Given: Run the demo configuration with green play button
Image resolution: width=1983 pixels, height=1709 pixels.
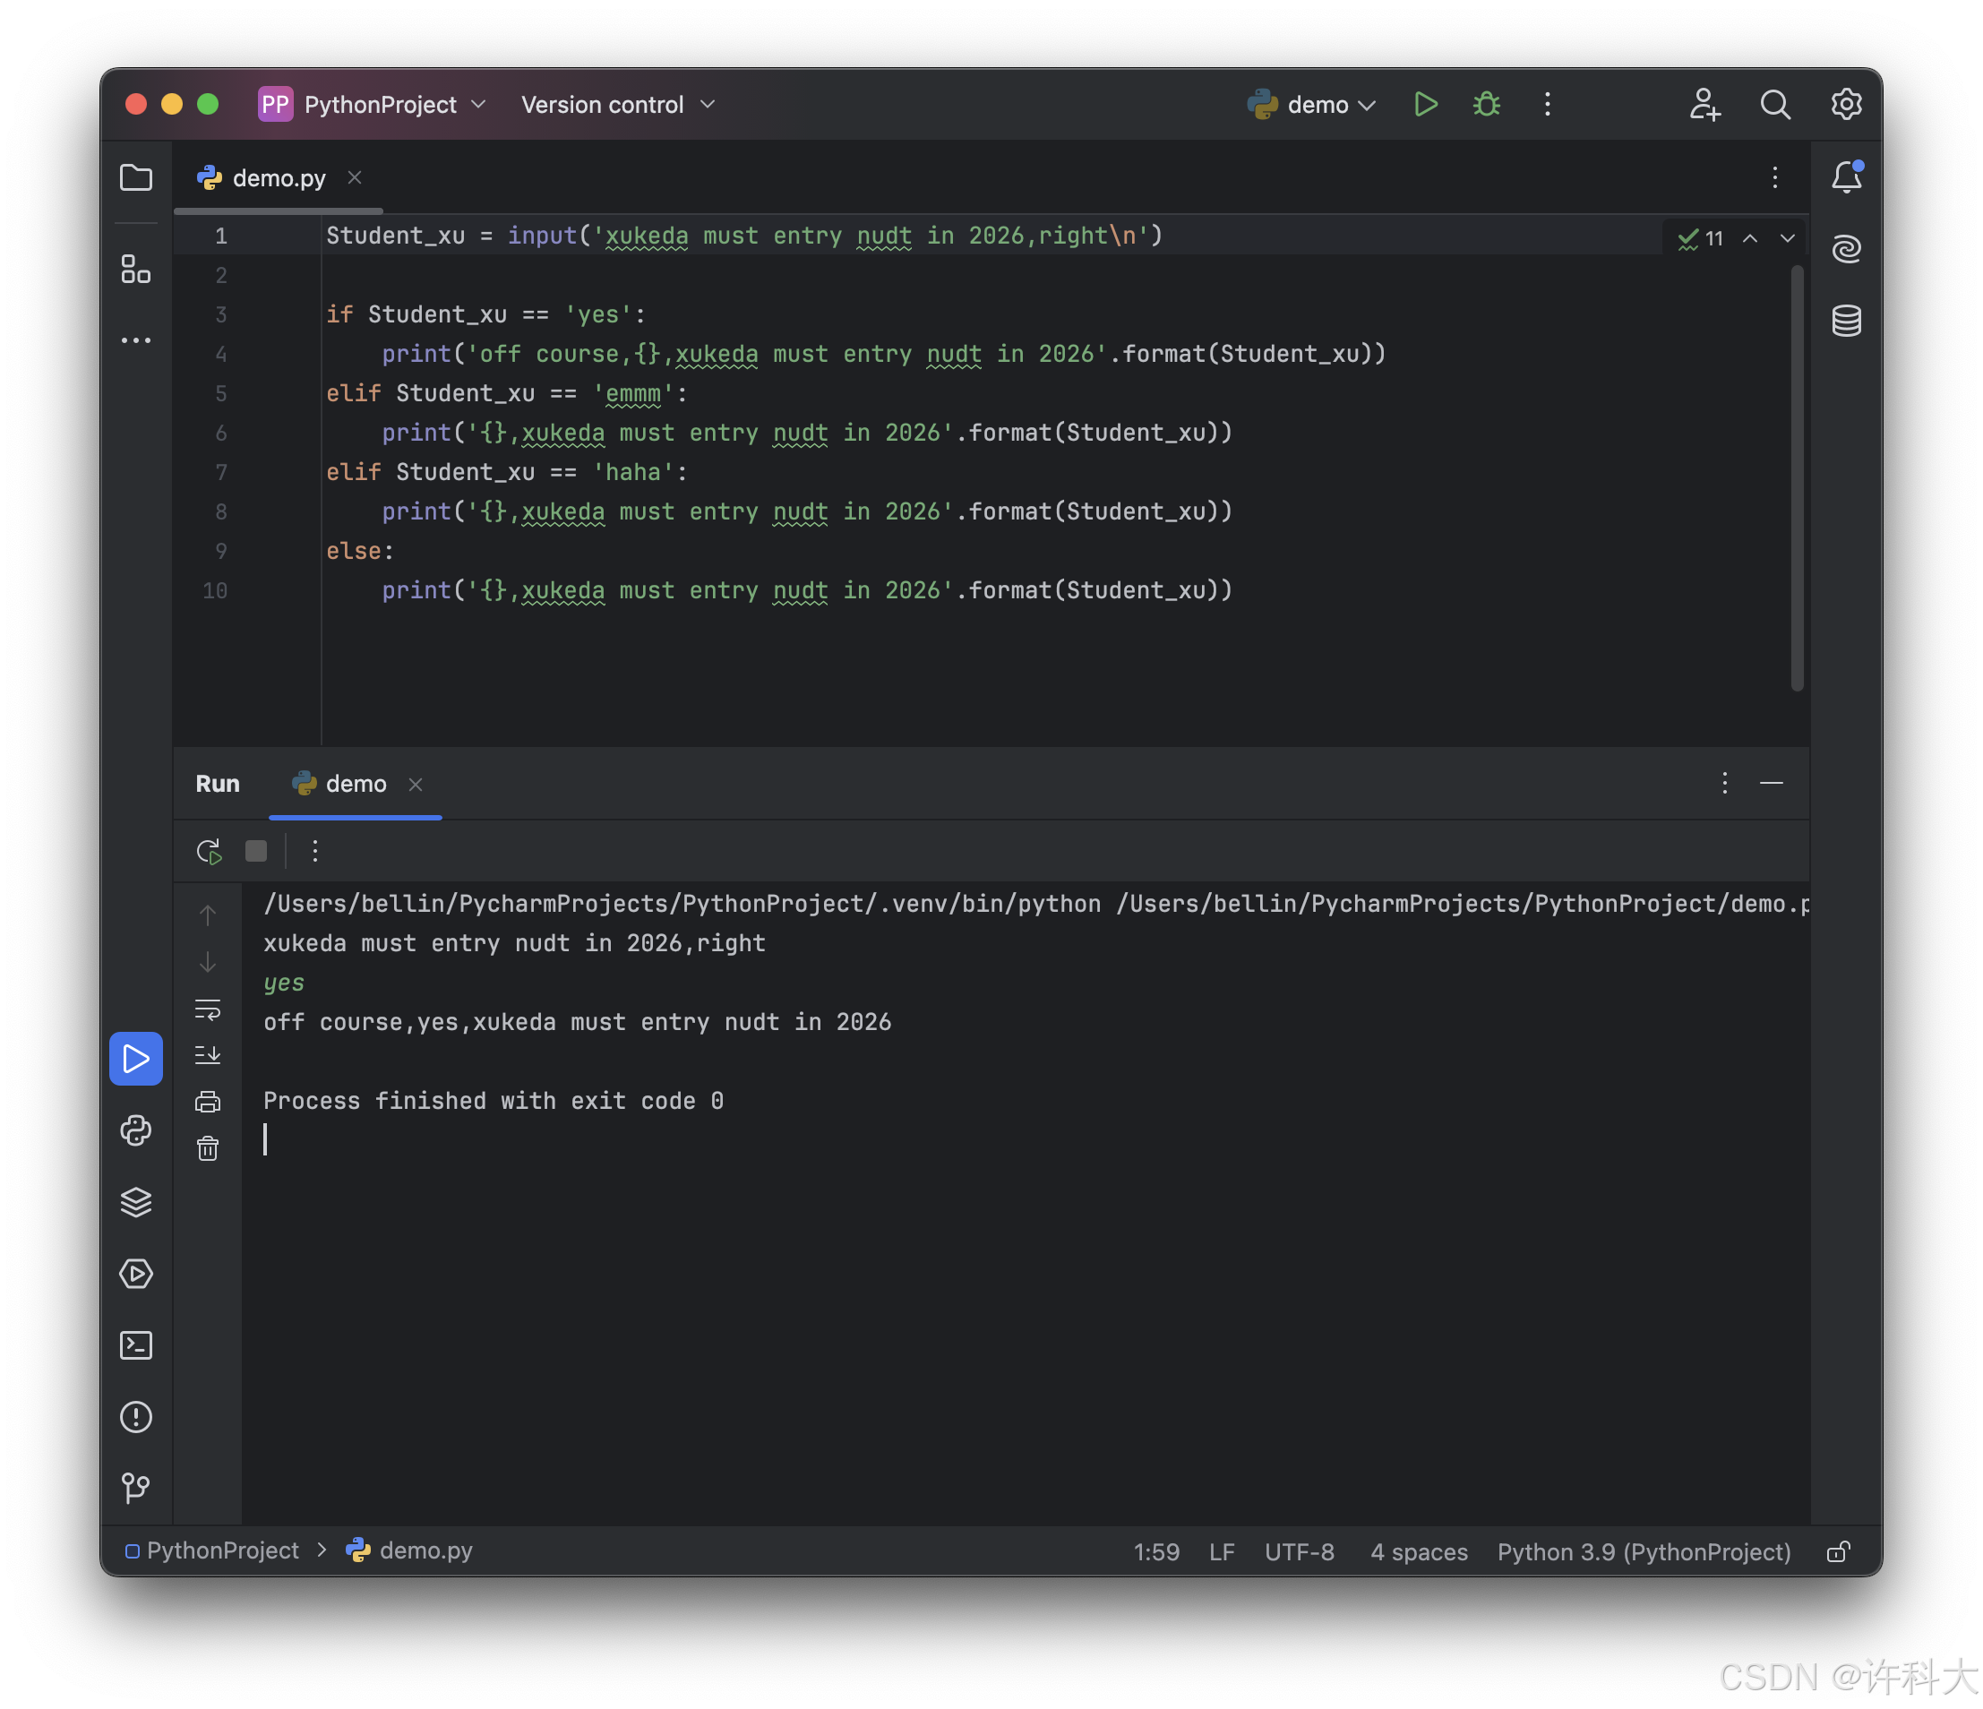Looking at the screenshot, I should (1425, 104).
